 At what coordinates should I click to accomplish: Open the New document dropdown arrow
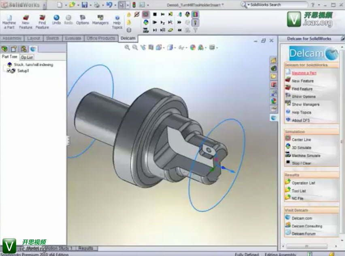(x=66, y=5)
